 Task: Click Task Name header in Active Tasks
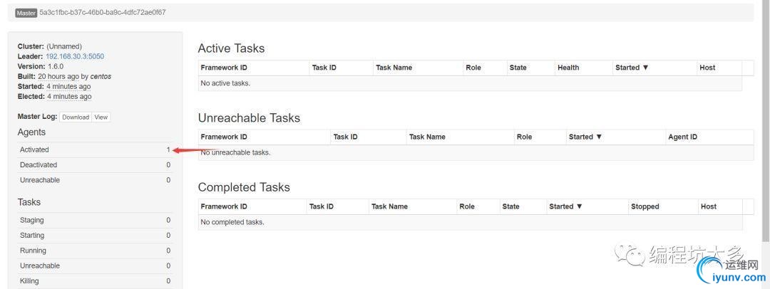[394, 68]
